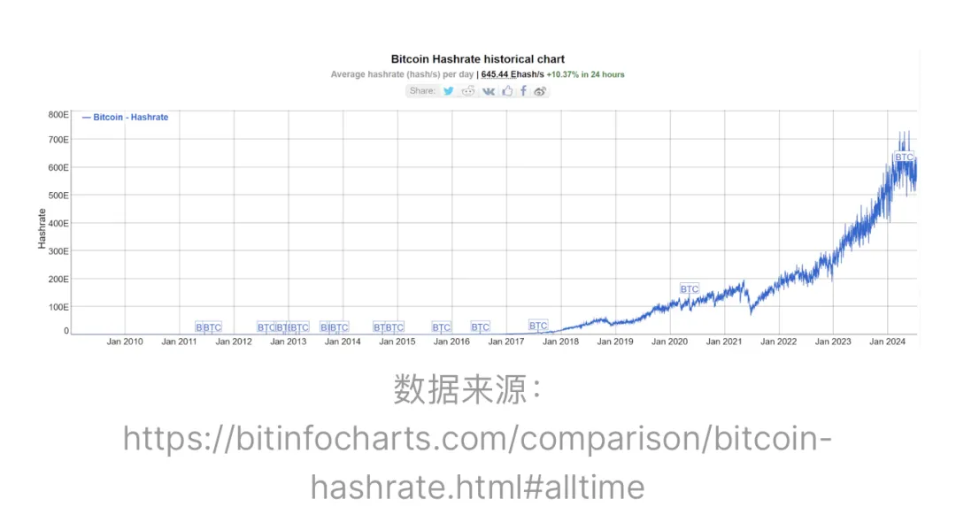The image size is (956, 530).
Task: Click the BTC marker just before Jan 2016
Action: [441, 327]
